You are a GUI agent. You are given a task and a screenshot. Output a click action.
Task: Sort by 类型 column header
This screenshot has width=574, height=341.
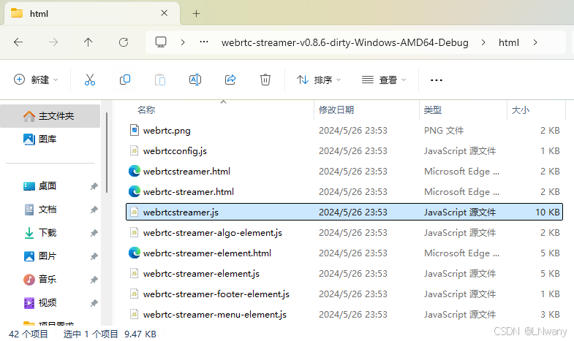[432, 110]
